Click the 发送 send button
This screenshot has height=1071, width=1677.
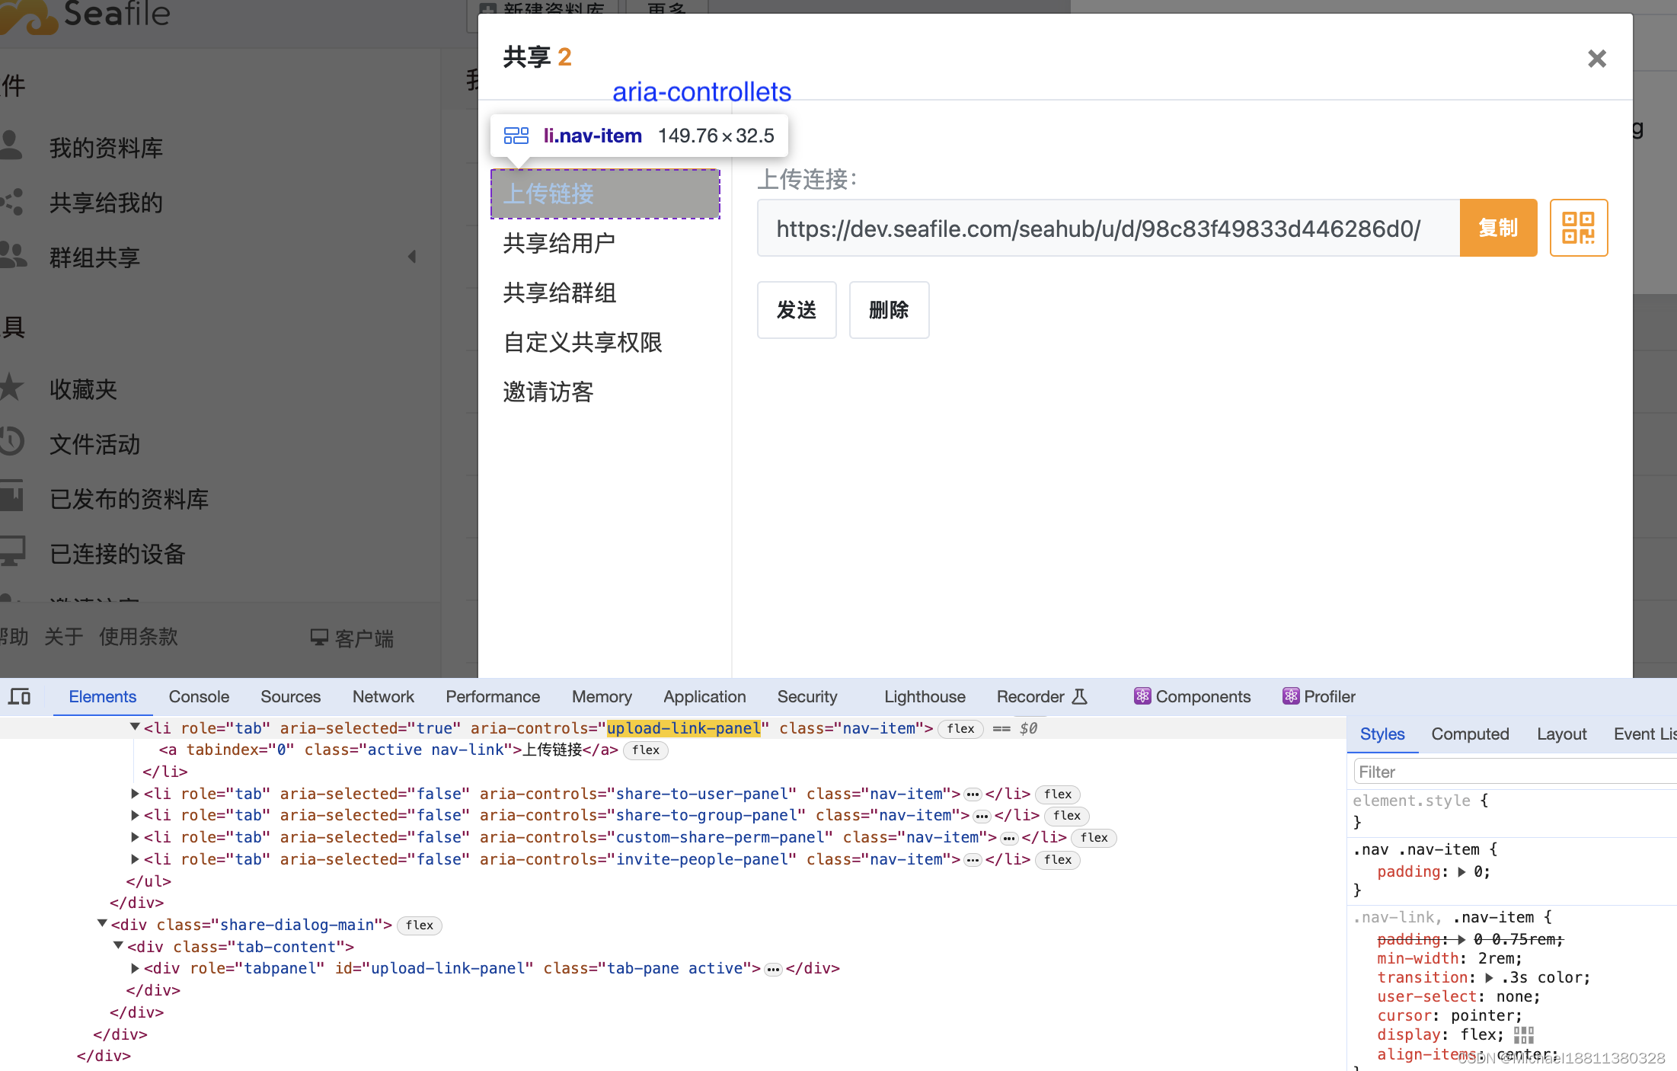796,310
